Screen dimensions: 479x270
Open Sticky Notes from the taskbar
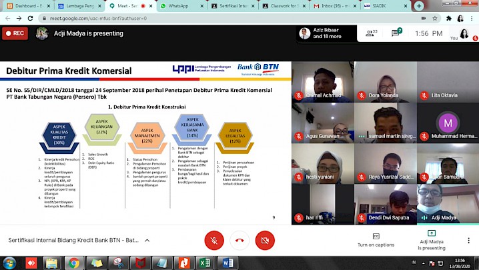point(96,263)
